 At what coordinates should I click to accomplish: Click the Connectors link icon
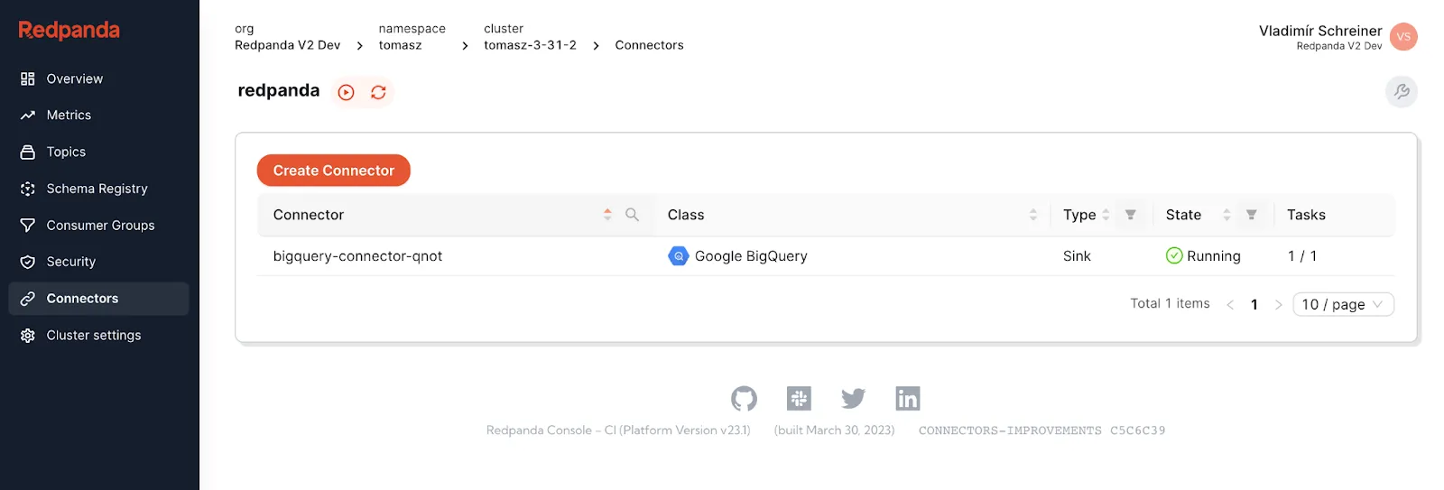28,299
